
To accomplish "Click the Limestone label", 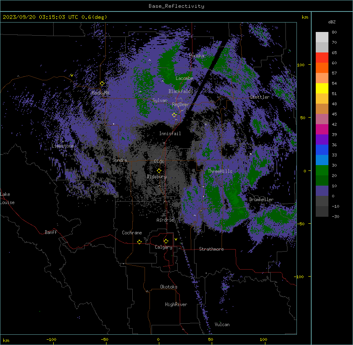I will 63,146.
